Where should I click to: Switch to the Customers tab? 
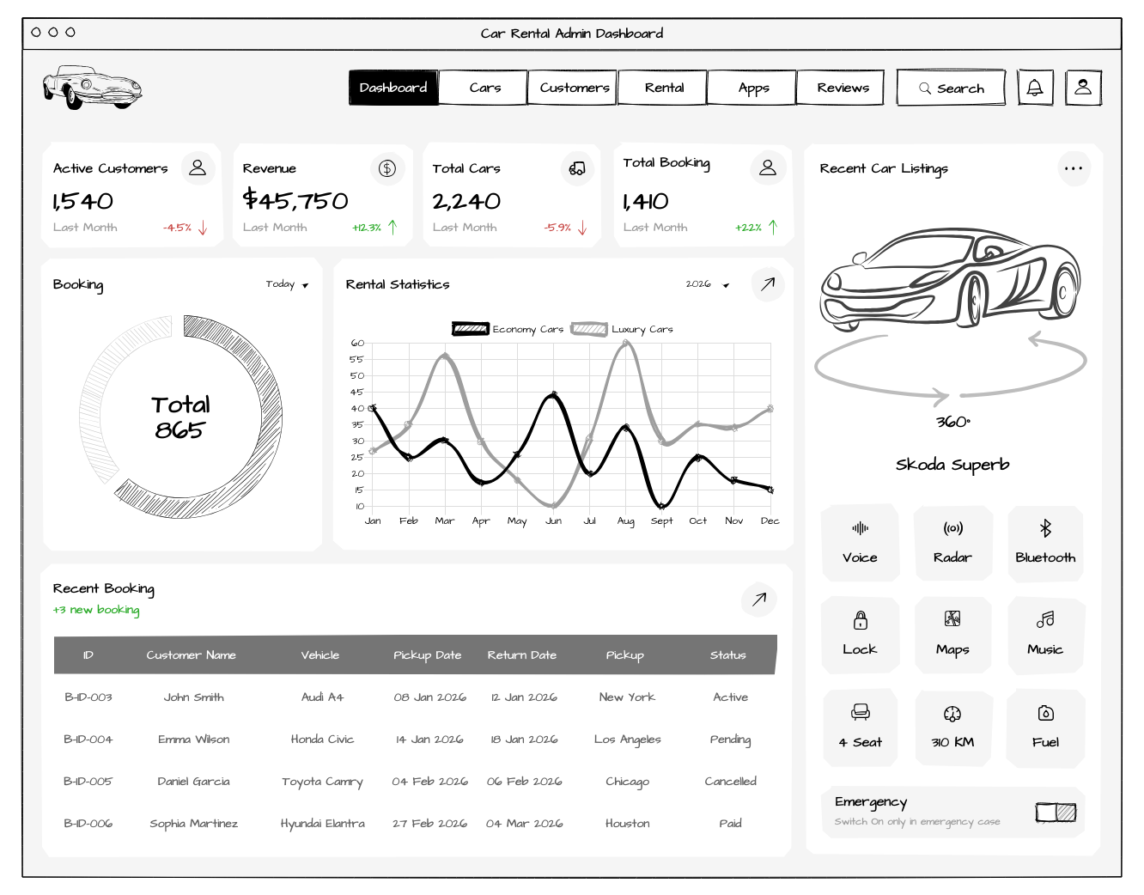click(x=575, y=88)
